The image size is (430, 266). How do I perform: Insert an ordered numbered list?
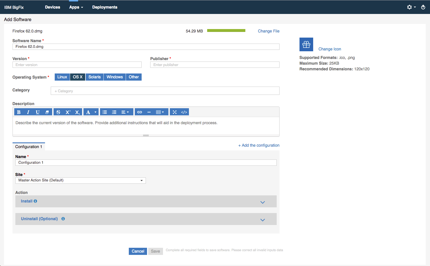[114, 112]
